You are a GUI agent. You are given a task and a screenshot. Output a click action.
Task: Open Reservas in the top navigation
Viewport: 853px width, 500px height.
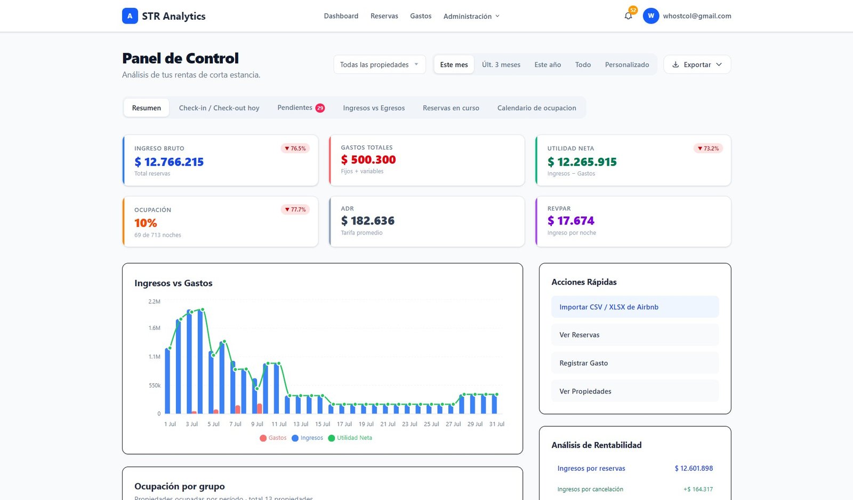(x=384, y=16)
